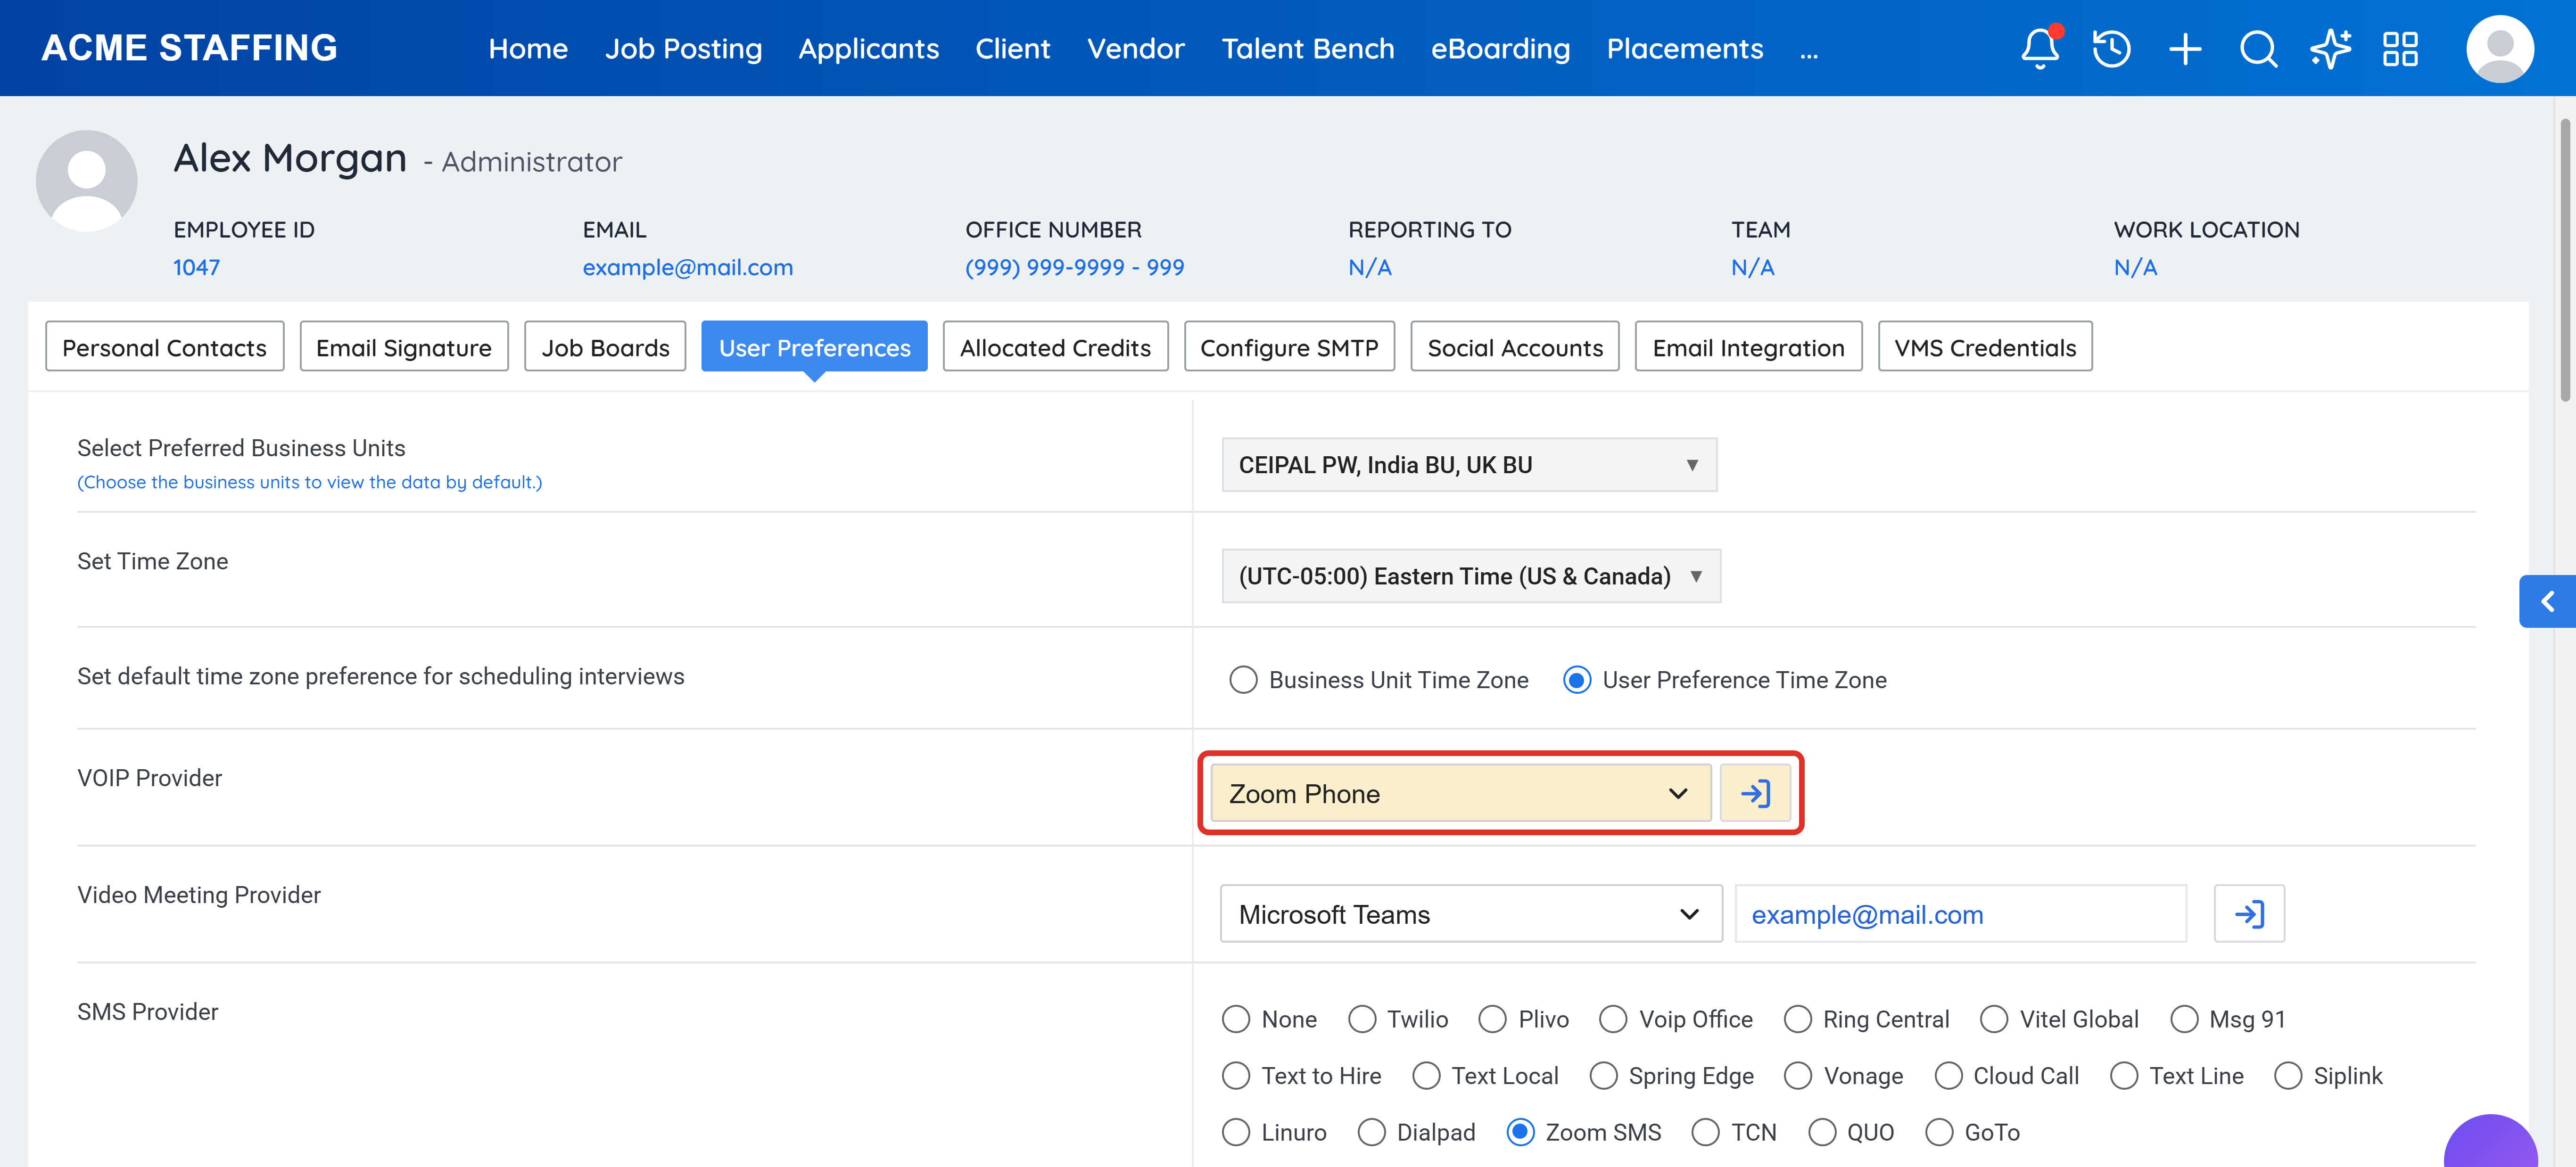Switch to Allocated Credits tab
This screenshot has width=2576, height=1167.
[x=1055, y=347]
